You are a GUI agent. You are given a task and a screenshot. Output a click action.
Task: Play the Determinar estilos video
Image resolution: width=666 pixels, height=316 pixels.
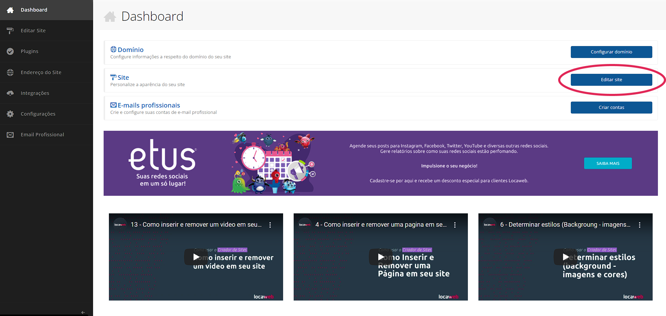(x=566, y=257)
